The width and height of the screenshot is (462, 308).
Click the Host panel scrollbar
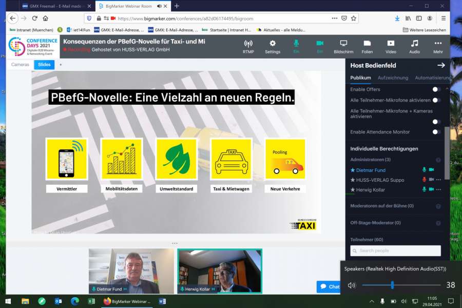[447, 153]
